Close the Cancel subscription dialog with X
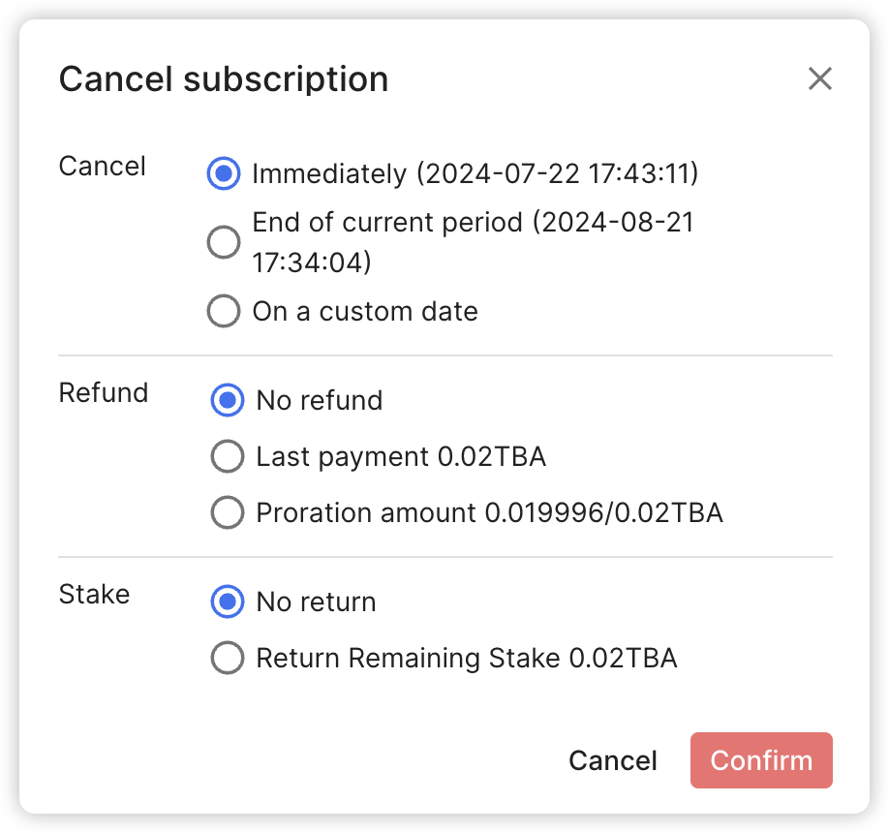The width and height of the screenshot is (889, 833). (x=820, y=78)
